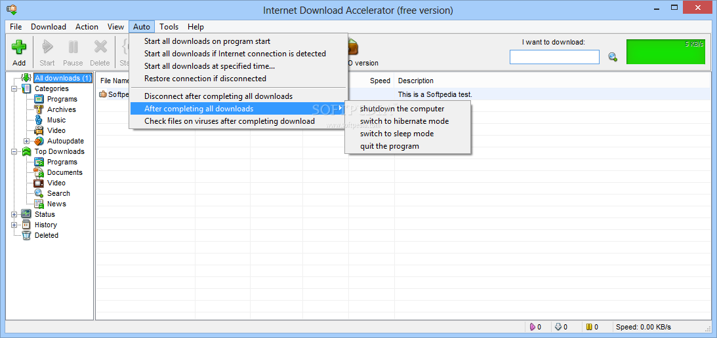Open After completing all downloads submenu
Screen dimensions: 717x338
click(238, 109)
